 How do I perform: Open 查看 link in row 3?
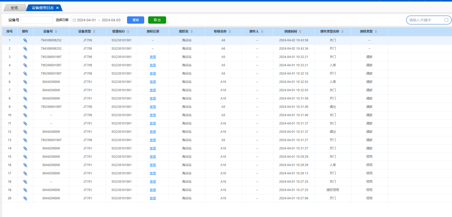tap(153, 57)
